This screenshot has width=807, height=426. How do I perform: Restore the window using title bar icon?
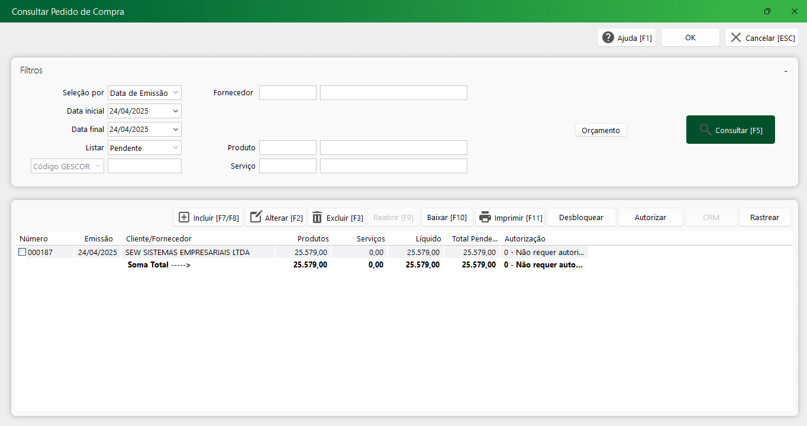point(767,11)
